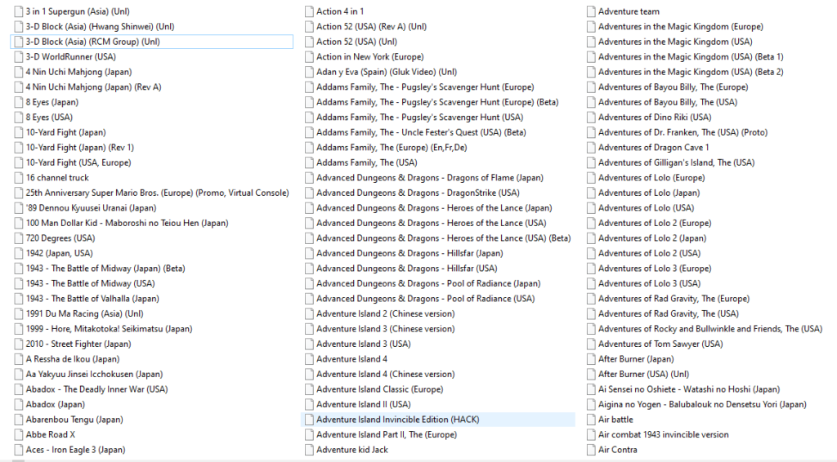837x462 pixels.
Task: Click the file icon beside 3-D WorldRunner (USA)
Action: tap(19, 57)
